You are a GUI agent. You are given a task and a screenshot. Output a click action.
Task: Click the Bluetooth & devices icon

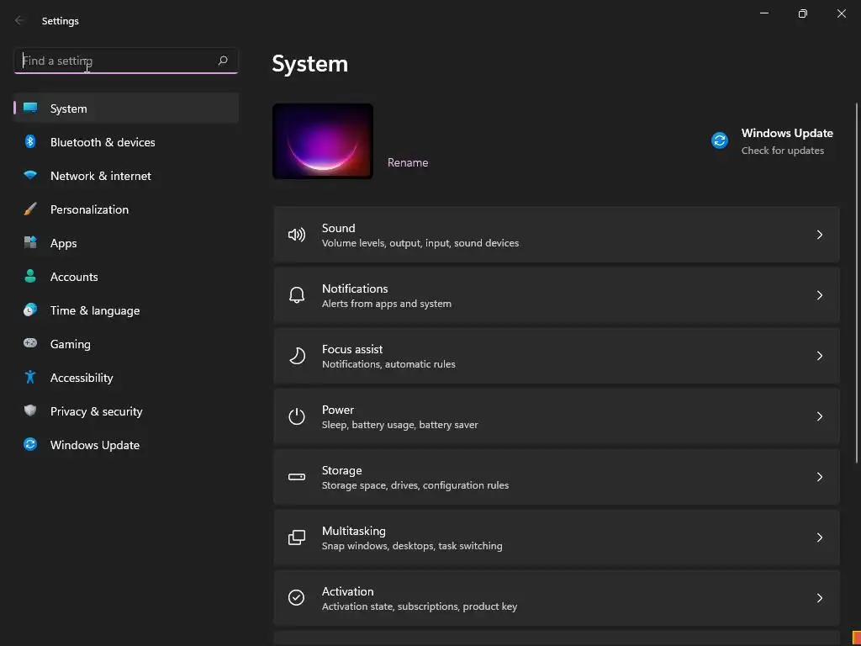(x=30, y=142)
